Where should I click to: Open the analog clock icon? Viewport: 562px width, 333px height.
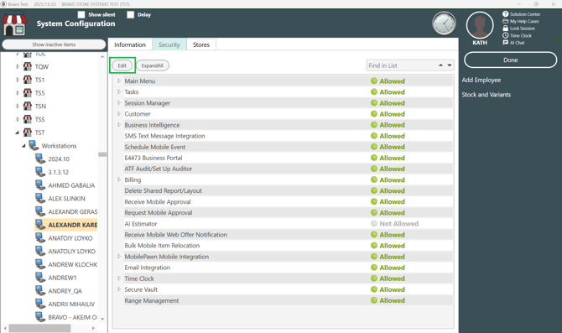pos(444,23)
